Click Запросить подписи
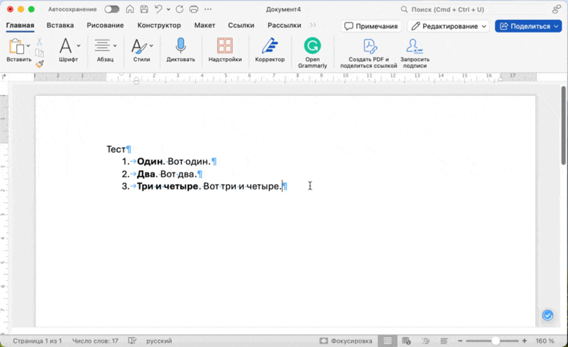The width and height of the screenshot is (568, 347). point(415,51)
